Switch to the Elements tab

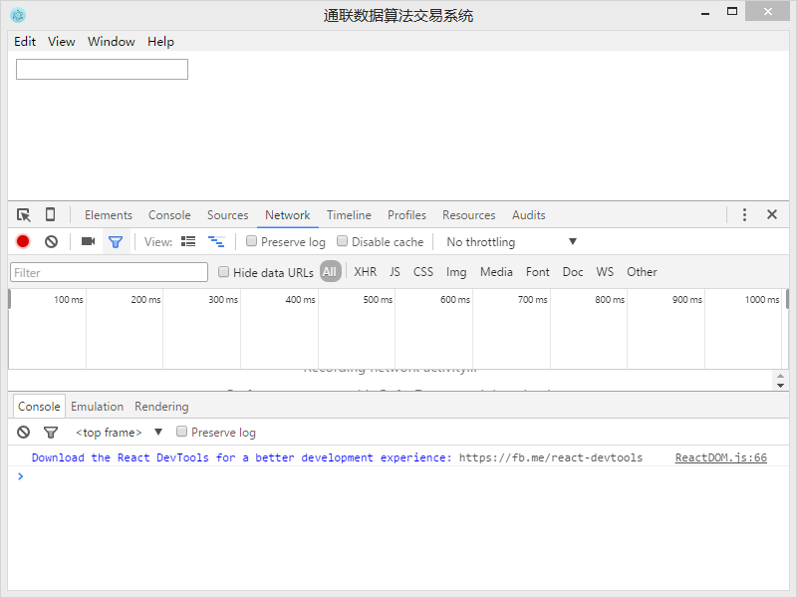point(109,215)
